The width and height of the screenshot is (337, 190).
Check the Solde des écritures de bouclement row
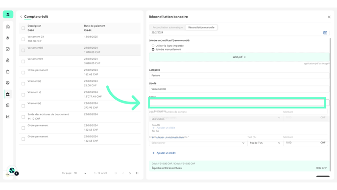tap(23, 117)
